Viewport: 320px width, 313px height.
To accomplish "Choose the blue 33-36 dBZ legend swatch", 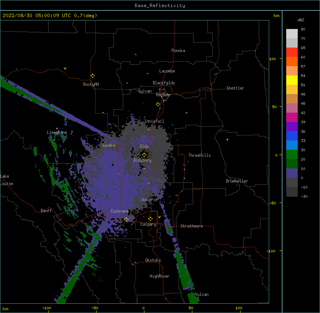I will click(292, 136).
